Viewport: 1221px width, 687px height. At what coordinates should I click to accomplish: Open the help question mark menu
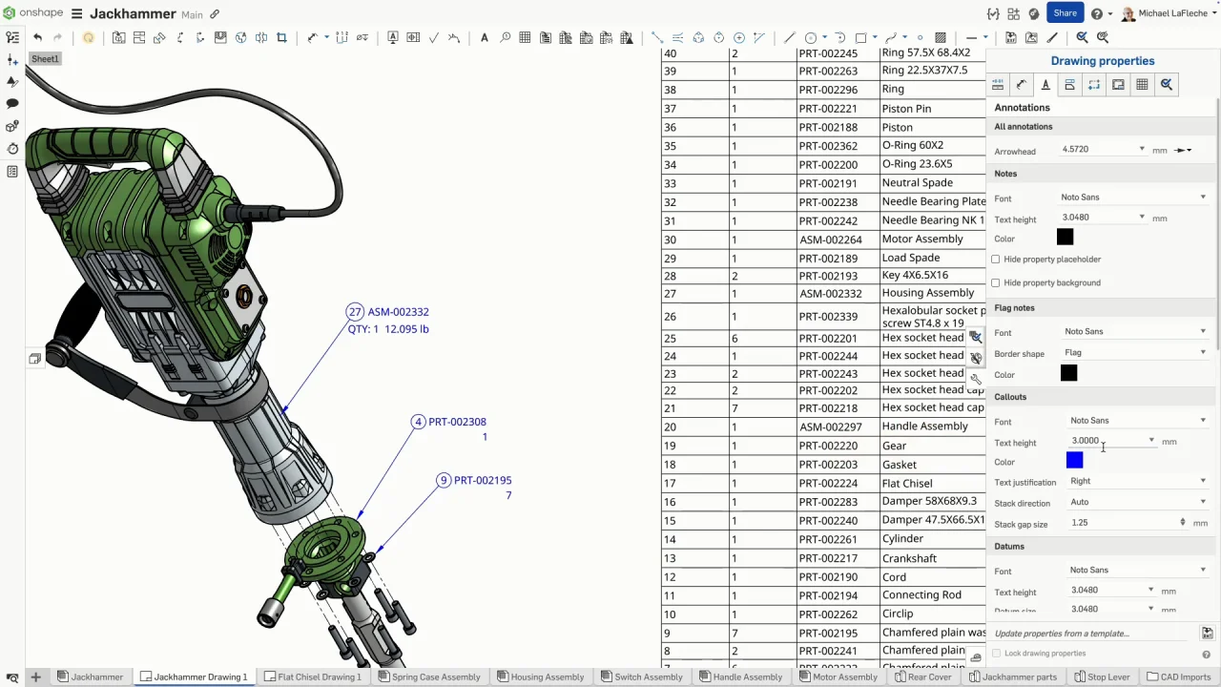(1097, 13)
